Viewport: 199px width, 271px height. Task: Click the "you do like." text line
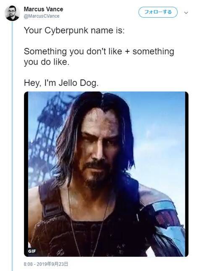(x=47, y=62)
